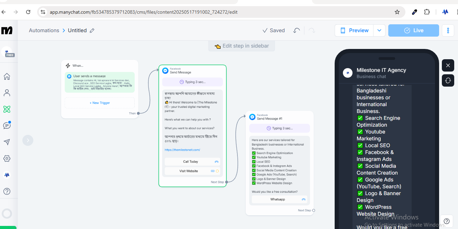458x229 pixels.
Task: Click Next Step connector on Send Message #1
Action: point(313,211)
